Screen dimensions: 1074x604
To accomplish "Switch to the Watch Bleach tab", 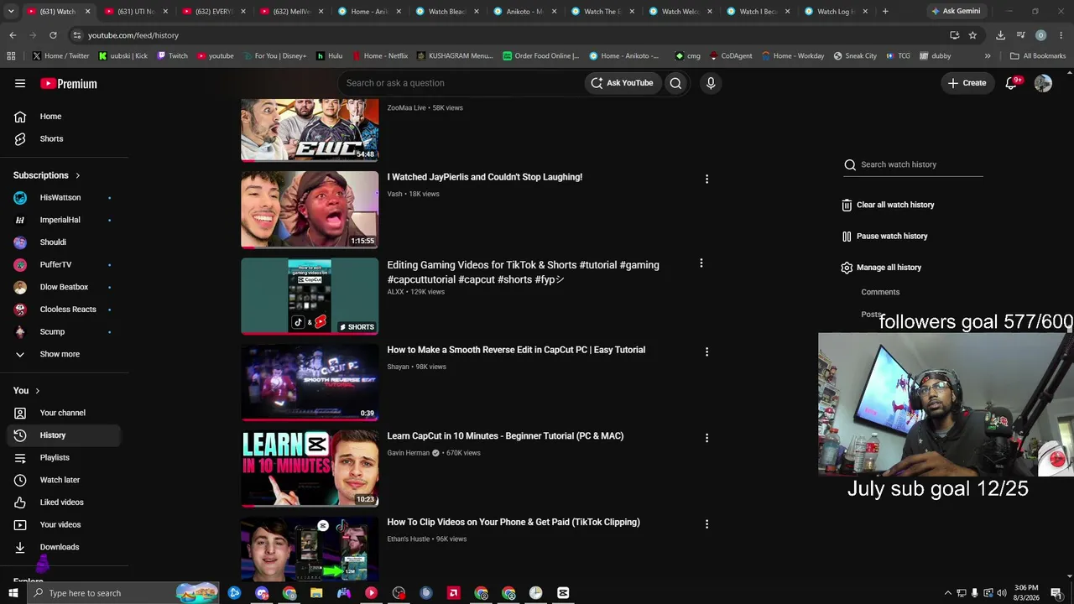I will pos(443,11).
